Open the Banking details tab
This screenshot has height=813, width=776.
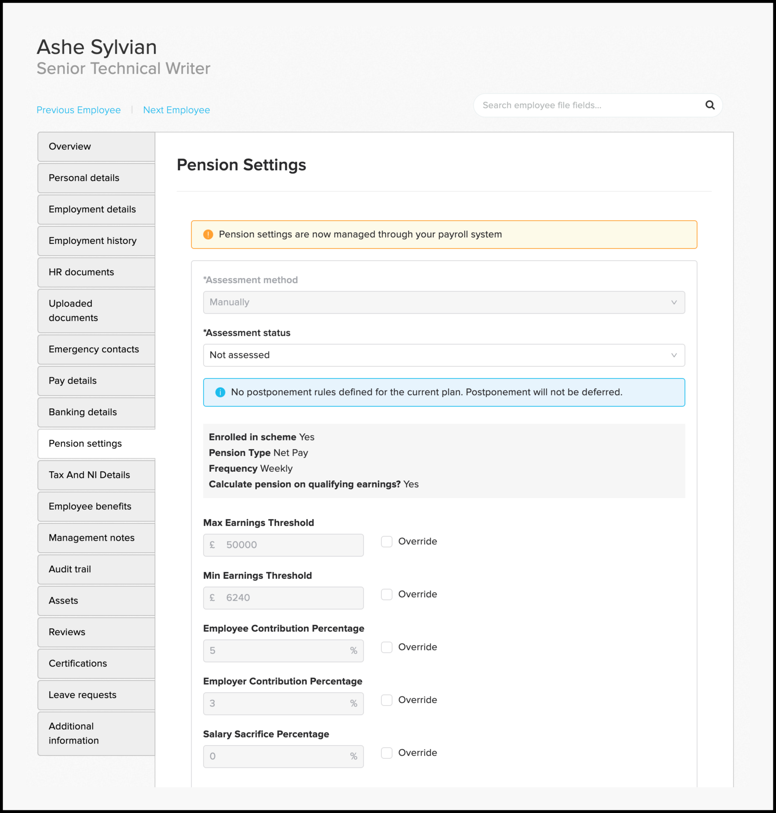coord(96,412)
